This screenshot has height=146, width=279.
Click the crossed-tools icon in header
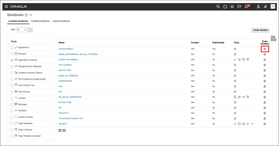coord(265,6)
